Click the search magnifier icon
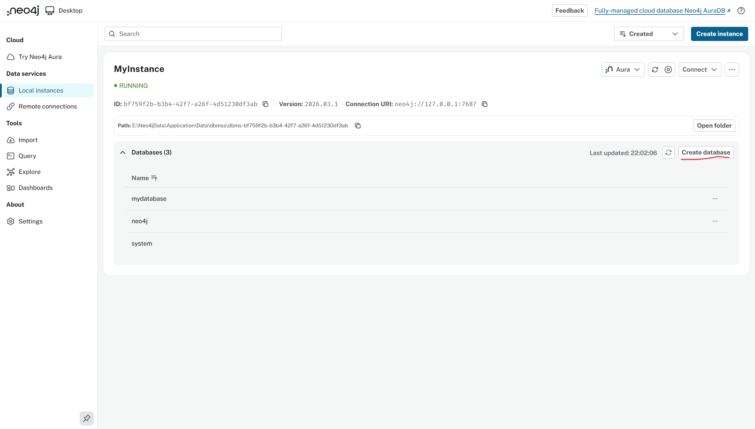755x429 pixels. point(112,34)
